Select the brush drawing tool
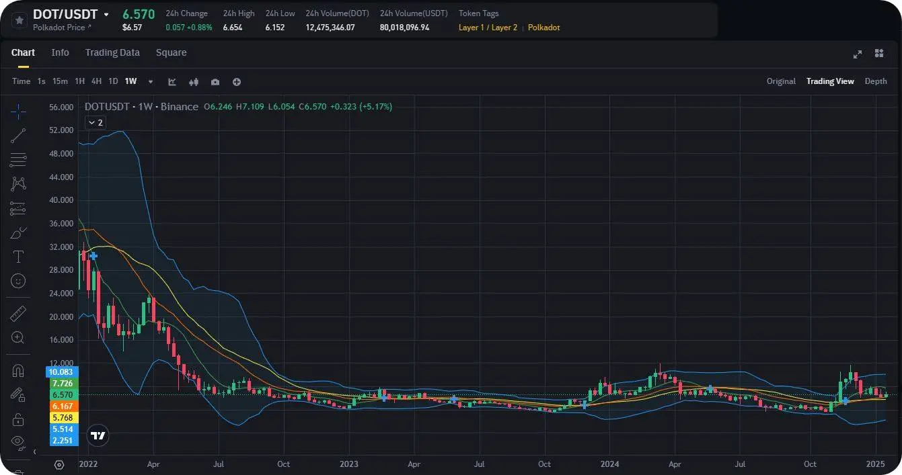 (18, 232)
